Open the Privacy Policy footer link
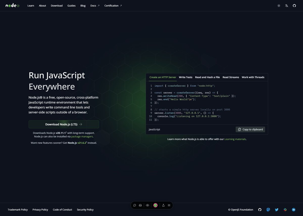Image resolution: width=303 pixels, height=216 pixels. pos(40,210)
